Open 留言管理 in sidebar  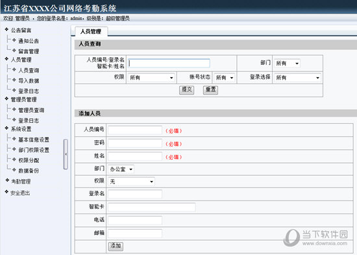[x=29, y=51]
